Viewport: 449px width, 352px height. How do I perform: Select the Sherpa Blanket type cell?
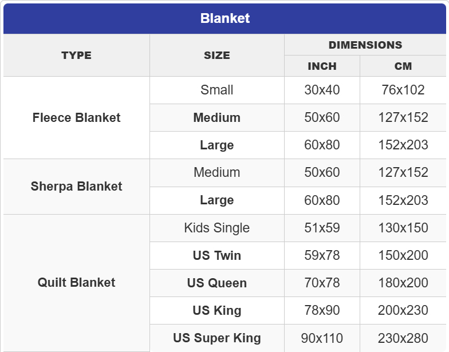76,187
